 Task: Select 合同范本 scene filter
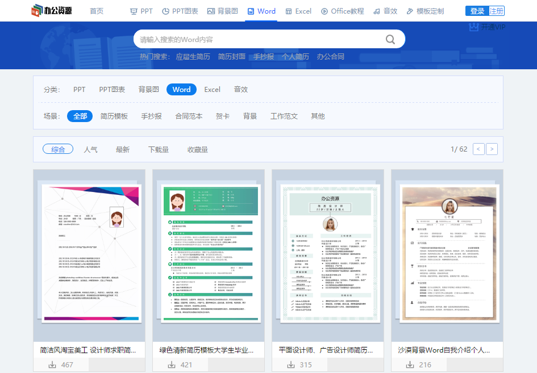click(189, 116)
